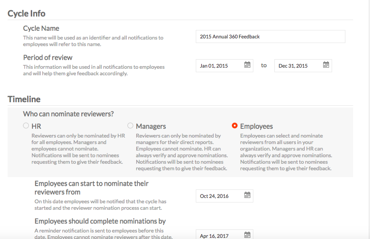370x239 pixels.
Task: Click the 'HR' option label
Action: (36, 127)
